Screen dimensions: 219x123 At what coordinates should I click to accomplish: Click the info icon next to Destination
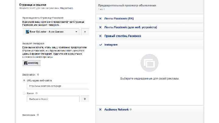point(38,75)
